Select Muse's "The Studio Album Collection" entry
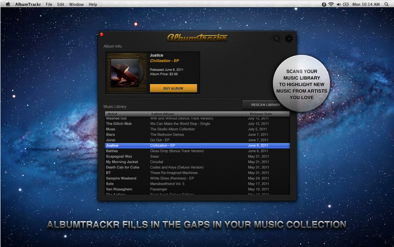Image resolution: width=394 pixels, height=247 pixels. 197,129
